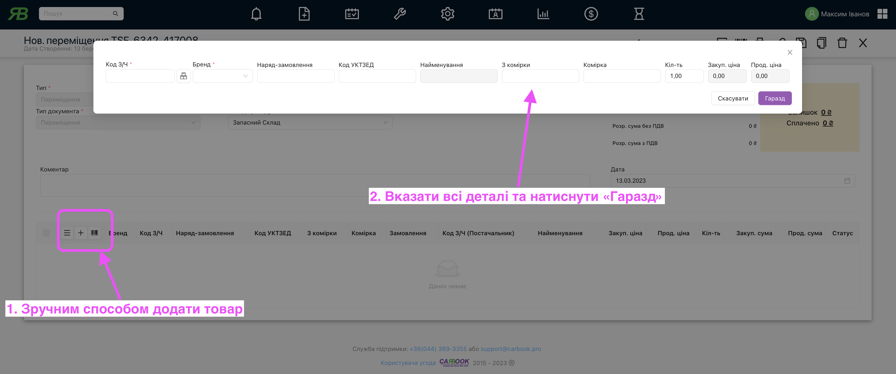Click the warehouse icon next to Код З/Ч

tap(183, 76)
